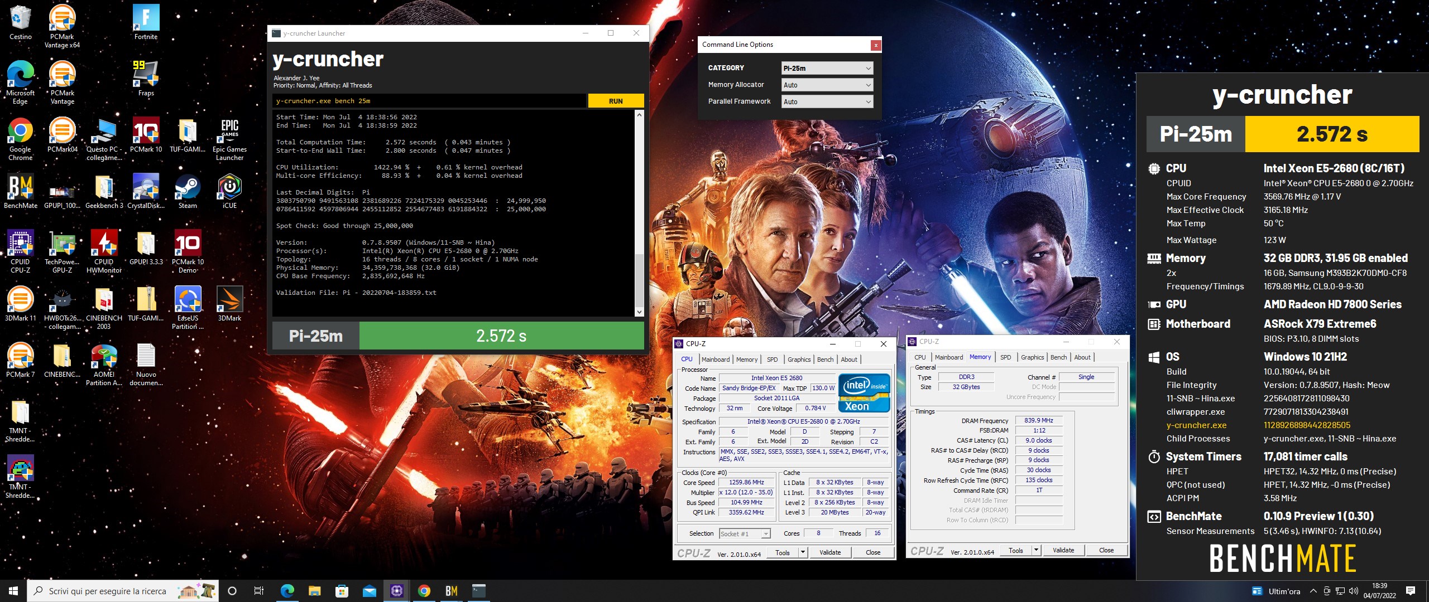Viewport: 1429px width, 602px height.
Task: Open the Steam desktop shortcut
Action: [x=188, y=191]
